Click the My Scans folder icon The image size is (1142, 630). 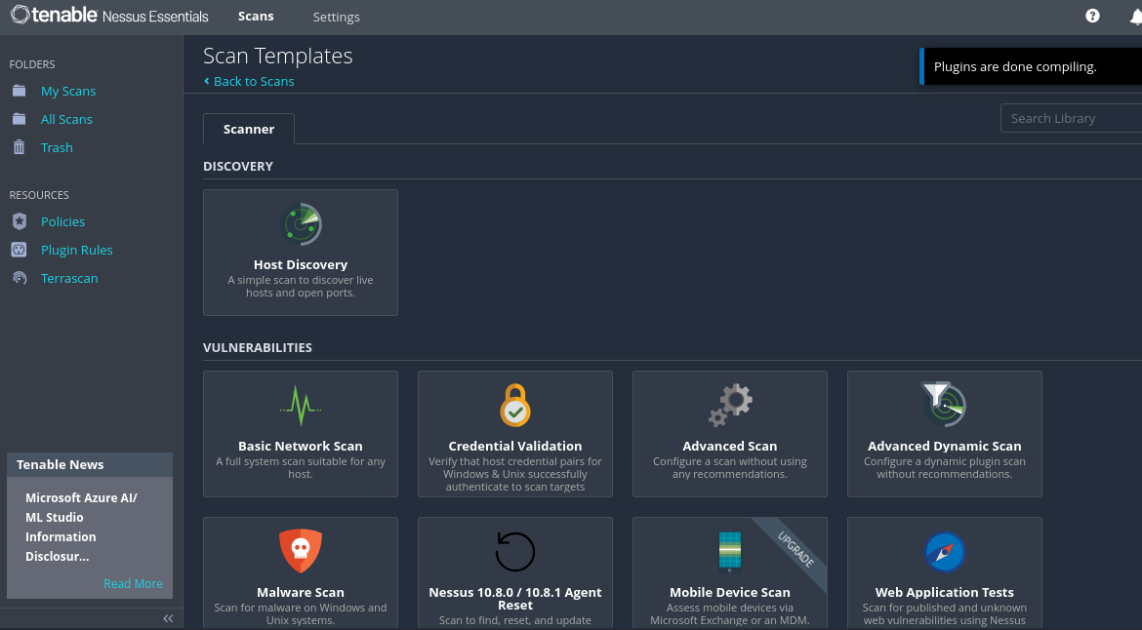pyautogui.click(x=19, y=91)
